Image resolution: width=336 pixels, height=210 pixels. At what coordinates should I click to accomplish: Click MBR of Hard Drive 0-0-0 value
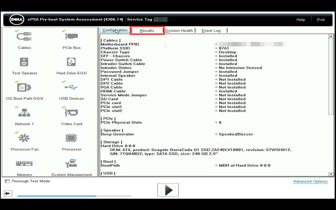coord(245,165)
